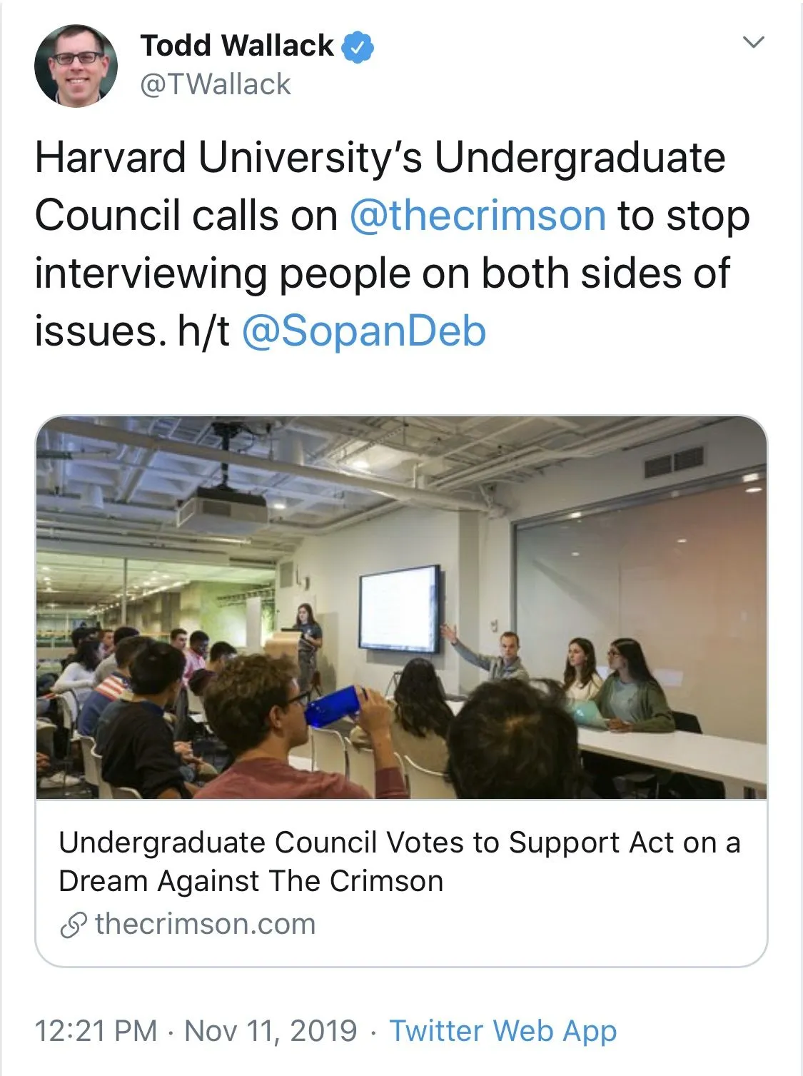Click the chain link icon beside thecrimson.com
The width and height of the screenshot is (803, 1076).
click(x=74, y=925)
